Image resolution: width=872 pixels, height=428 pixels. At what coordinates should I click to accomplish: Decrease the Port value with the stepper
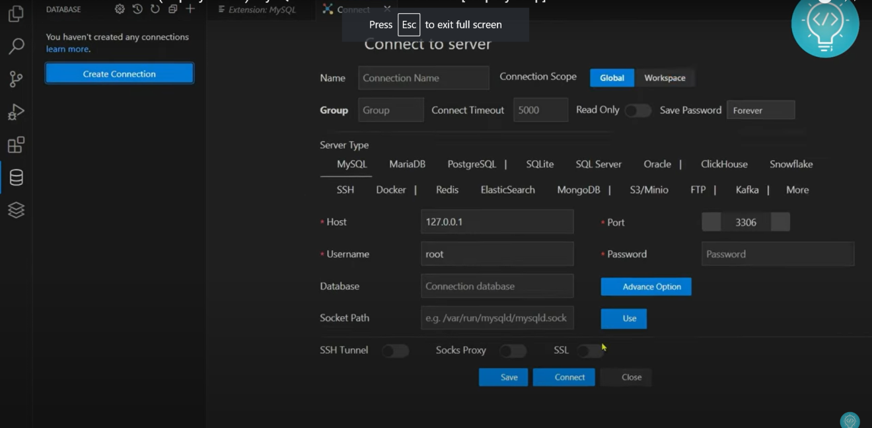click(x=711, y=222)
